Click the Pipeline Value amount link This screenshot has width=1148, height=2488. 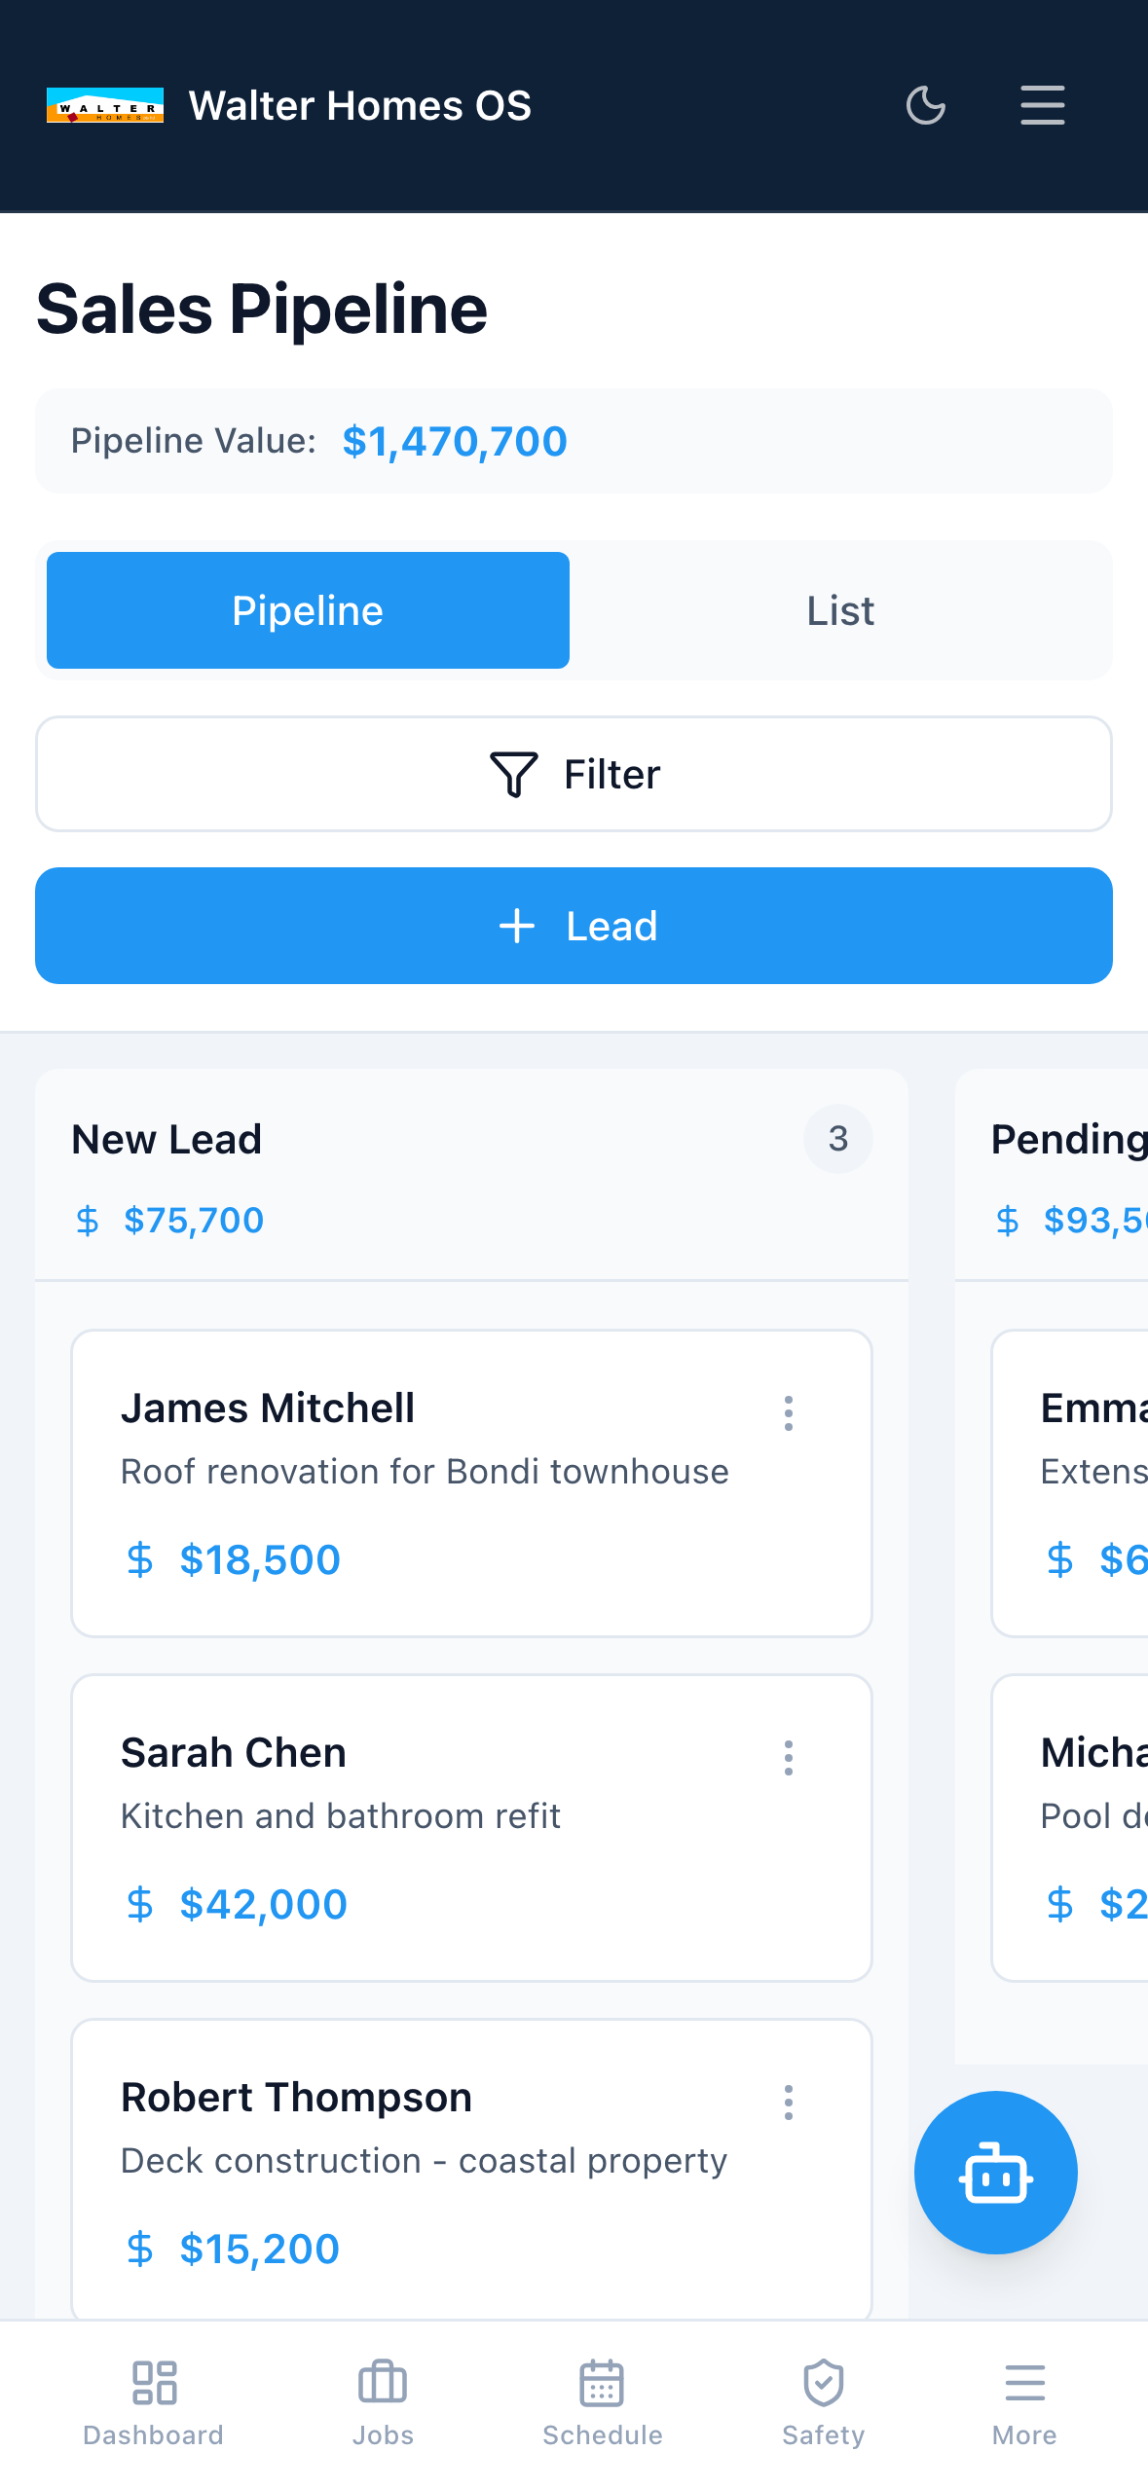(454, 441)
